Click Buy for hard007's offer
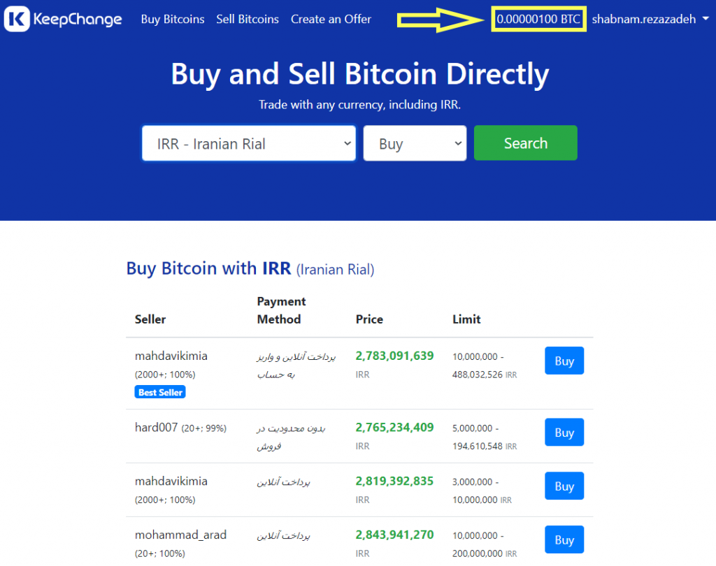This screenshot has width=716, height=566. pyautogui.click(x=564, y=433)
